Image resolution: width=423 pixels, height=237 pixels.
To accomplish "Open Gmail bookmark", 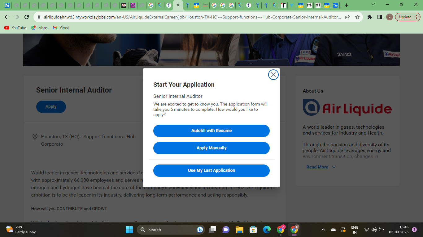I will 61,28.
